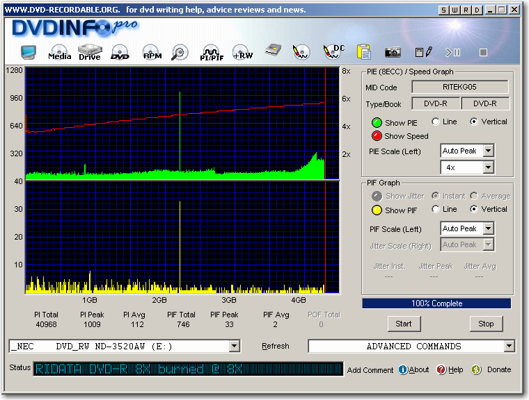
Task: Select Line mode for PIE graph
Action: [x=436, y=122]
